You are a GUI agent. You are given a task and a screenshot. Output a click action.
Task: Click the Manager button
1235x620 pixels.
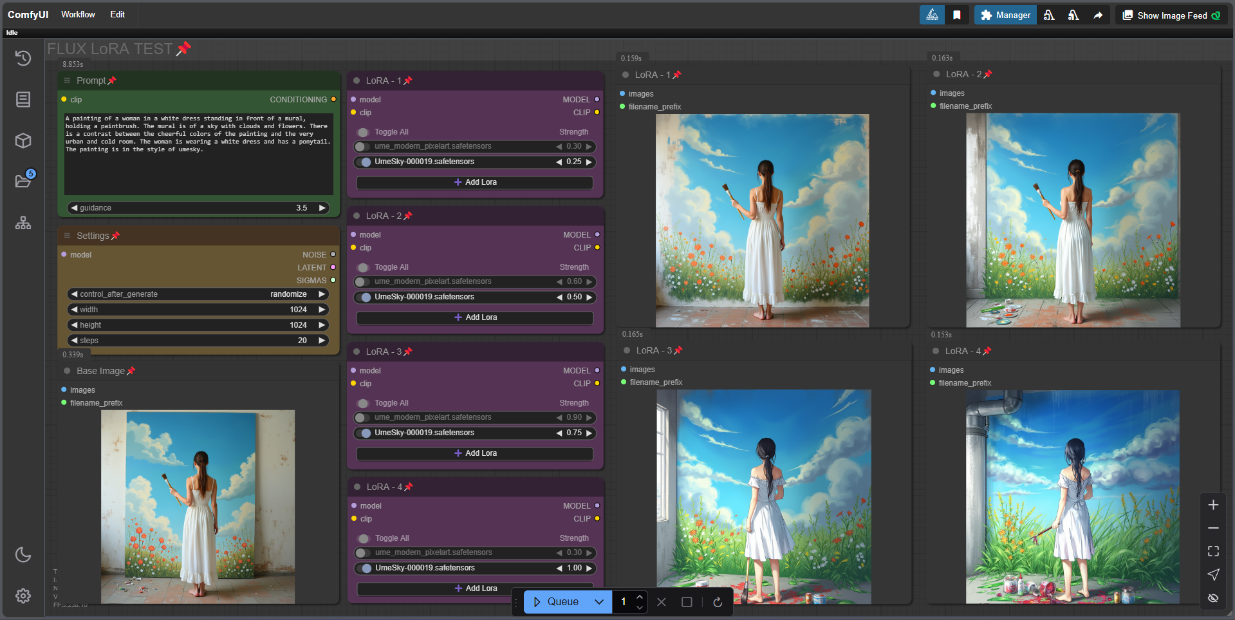click(1005, 15)
